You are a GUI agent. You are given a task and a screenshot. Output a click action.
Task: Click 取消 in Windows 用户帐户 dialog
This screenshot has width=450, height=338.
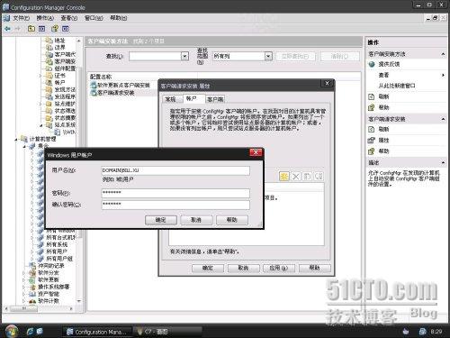[x=196, y=220]
